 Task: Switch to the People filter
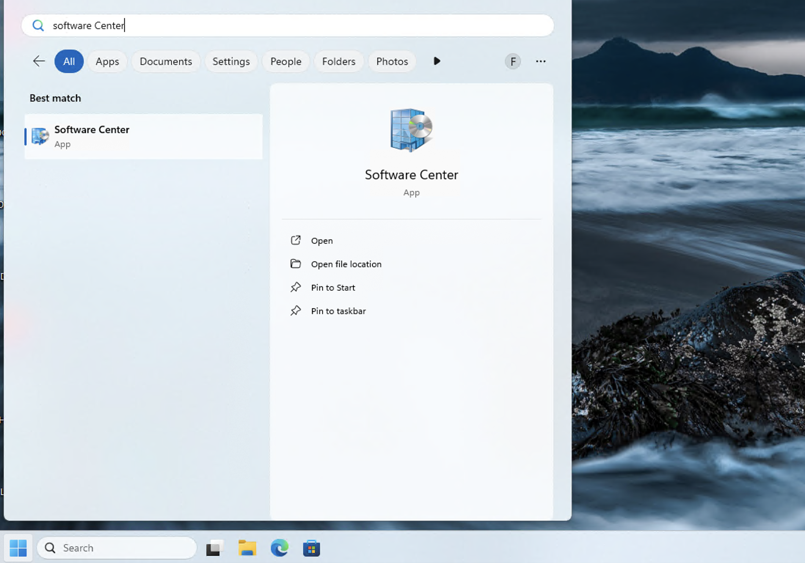click(x=286, y=61)
